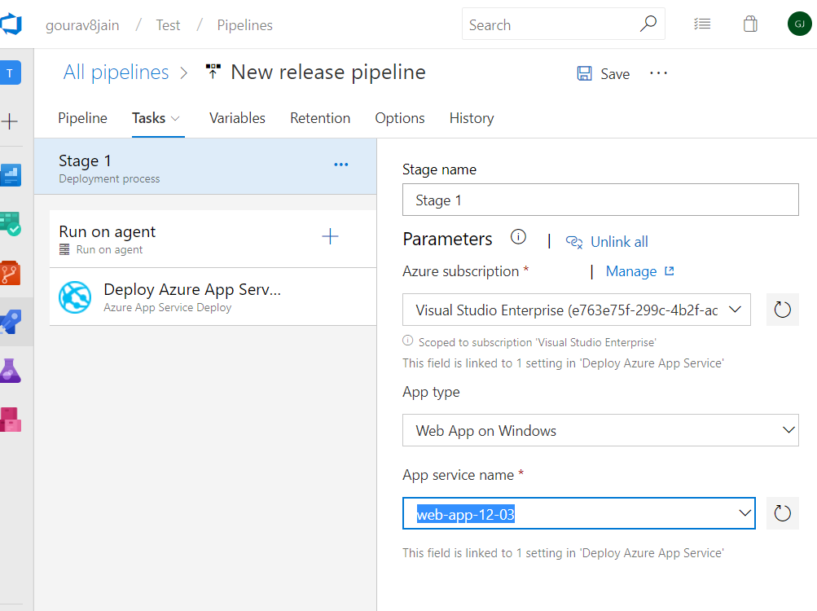The width and height of the screenshot is (817, 611).
Task: Expand the Azure subscription dropdown
Action: [x=733, y=310]
